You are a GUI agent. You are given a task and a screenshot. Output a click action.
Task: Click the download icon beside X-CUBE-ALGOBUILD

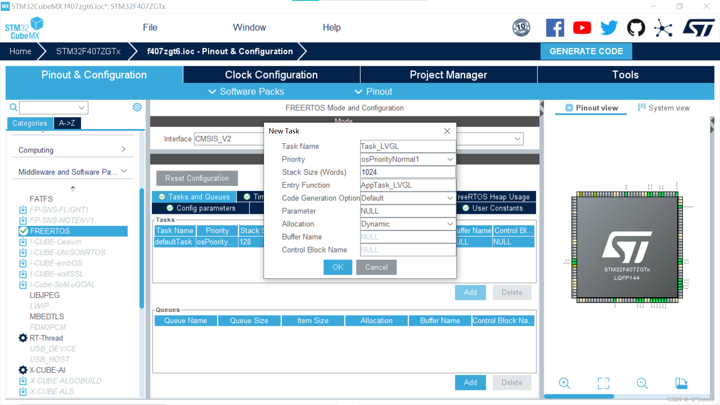click(x=23, y=381)
